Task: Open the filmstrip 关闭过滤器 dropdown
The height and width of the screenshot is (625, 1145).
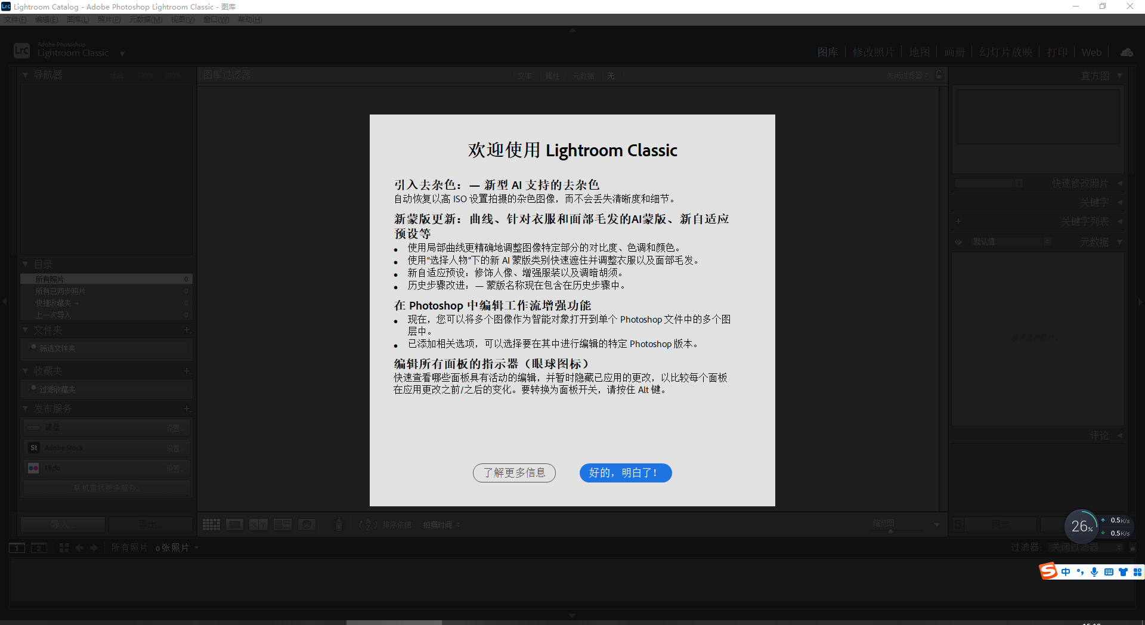Action: click(x=1086, y=547)
